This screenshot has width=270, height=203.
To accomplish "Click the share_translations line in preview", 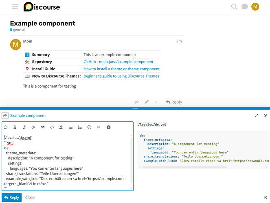I will [183, 156].
